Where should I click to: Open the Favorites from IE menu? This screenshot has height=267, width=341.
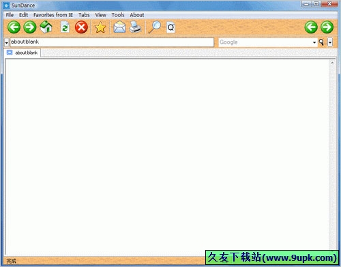(53, 15)
